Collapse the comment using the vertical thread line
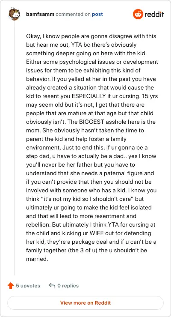 click(14, 148)
